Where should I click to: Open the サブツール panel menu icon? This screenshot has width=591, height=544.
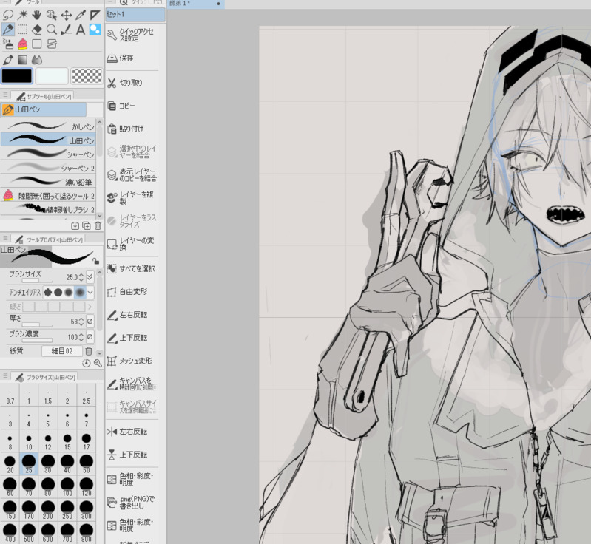pyautogui.click(x=5, y=95)
